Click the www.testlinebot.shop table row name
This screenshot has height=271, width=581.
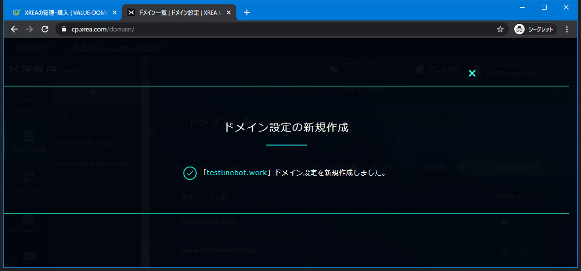(x=219, y=250)
